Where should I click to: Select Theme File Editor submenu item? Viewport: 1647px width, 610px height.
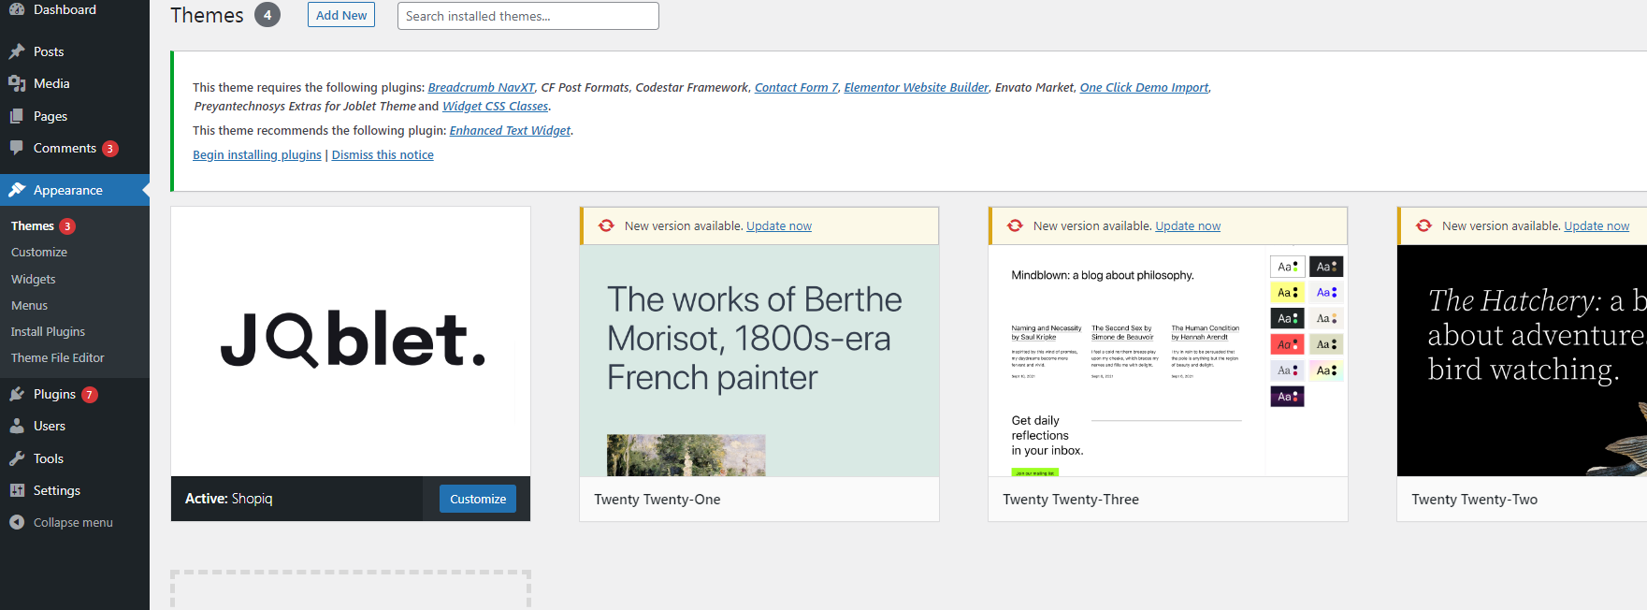58,357
